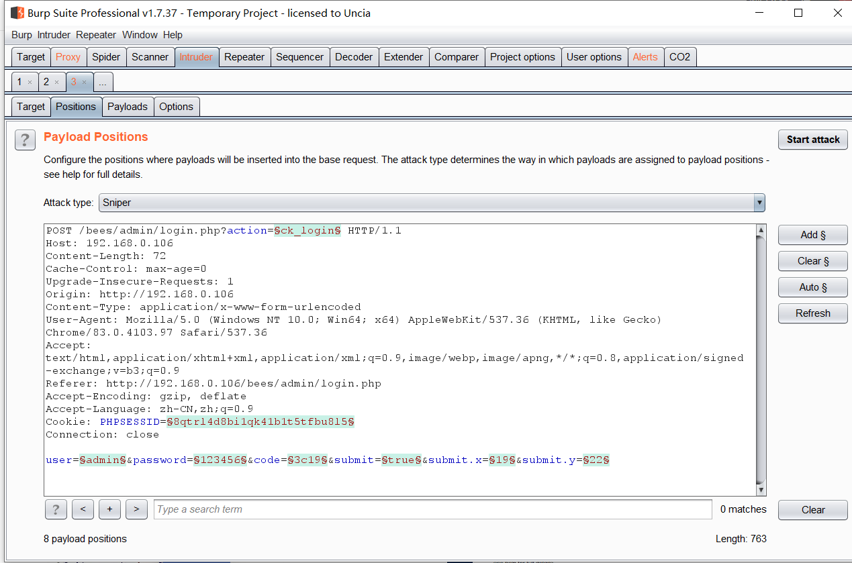Viewport: 852px width, 563px height.
Task: Switch to the Spider tab
Action: [x=106, y=57]
